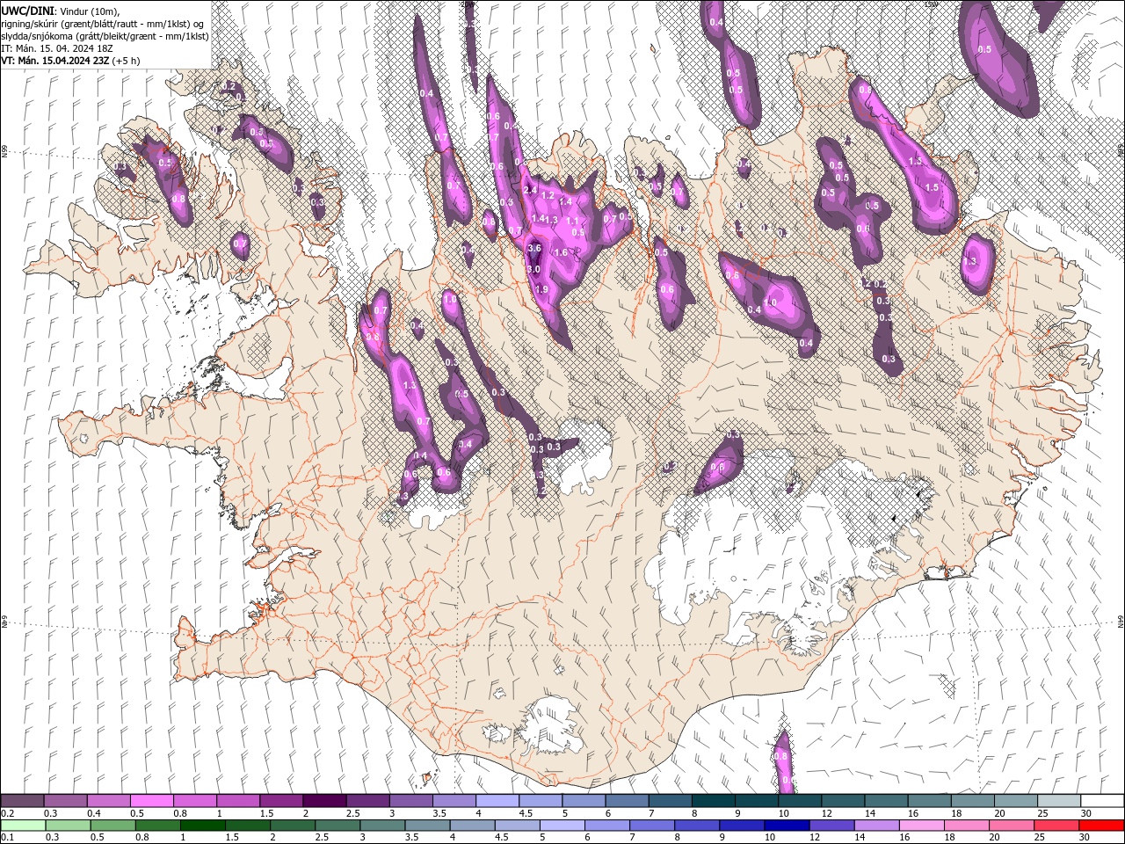Pick the lower-row rain swatch starting at 0.8

click(157, 826)
